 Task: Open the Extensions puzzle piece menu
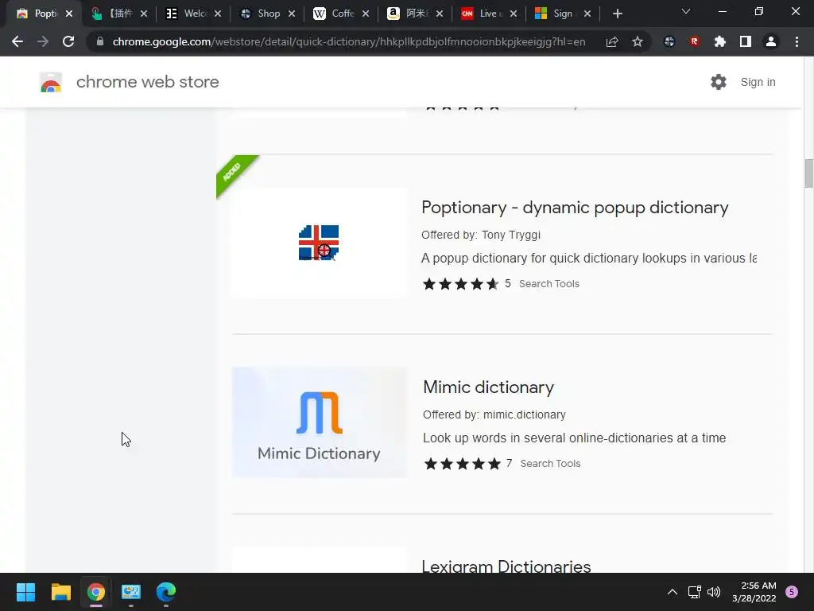(720, 41)
